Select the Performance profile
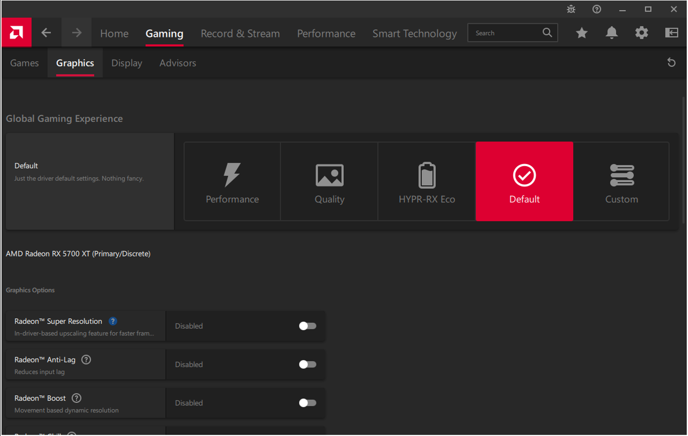This screenshot has width=688, height=436. [232, 181]
